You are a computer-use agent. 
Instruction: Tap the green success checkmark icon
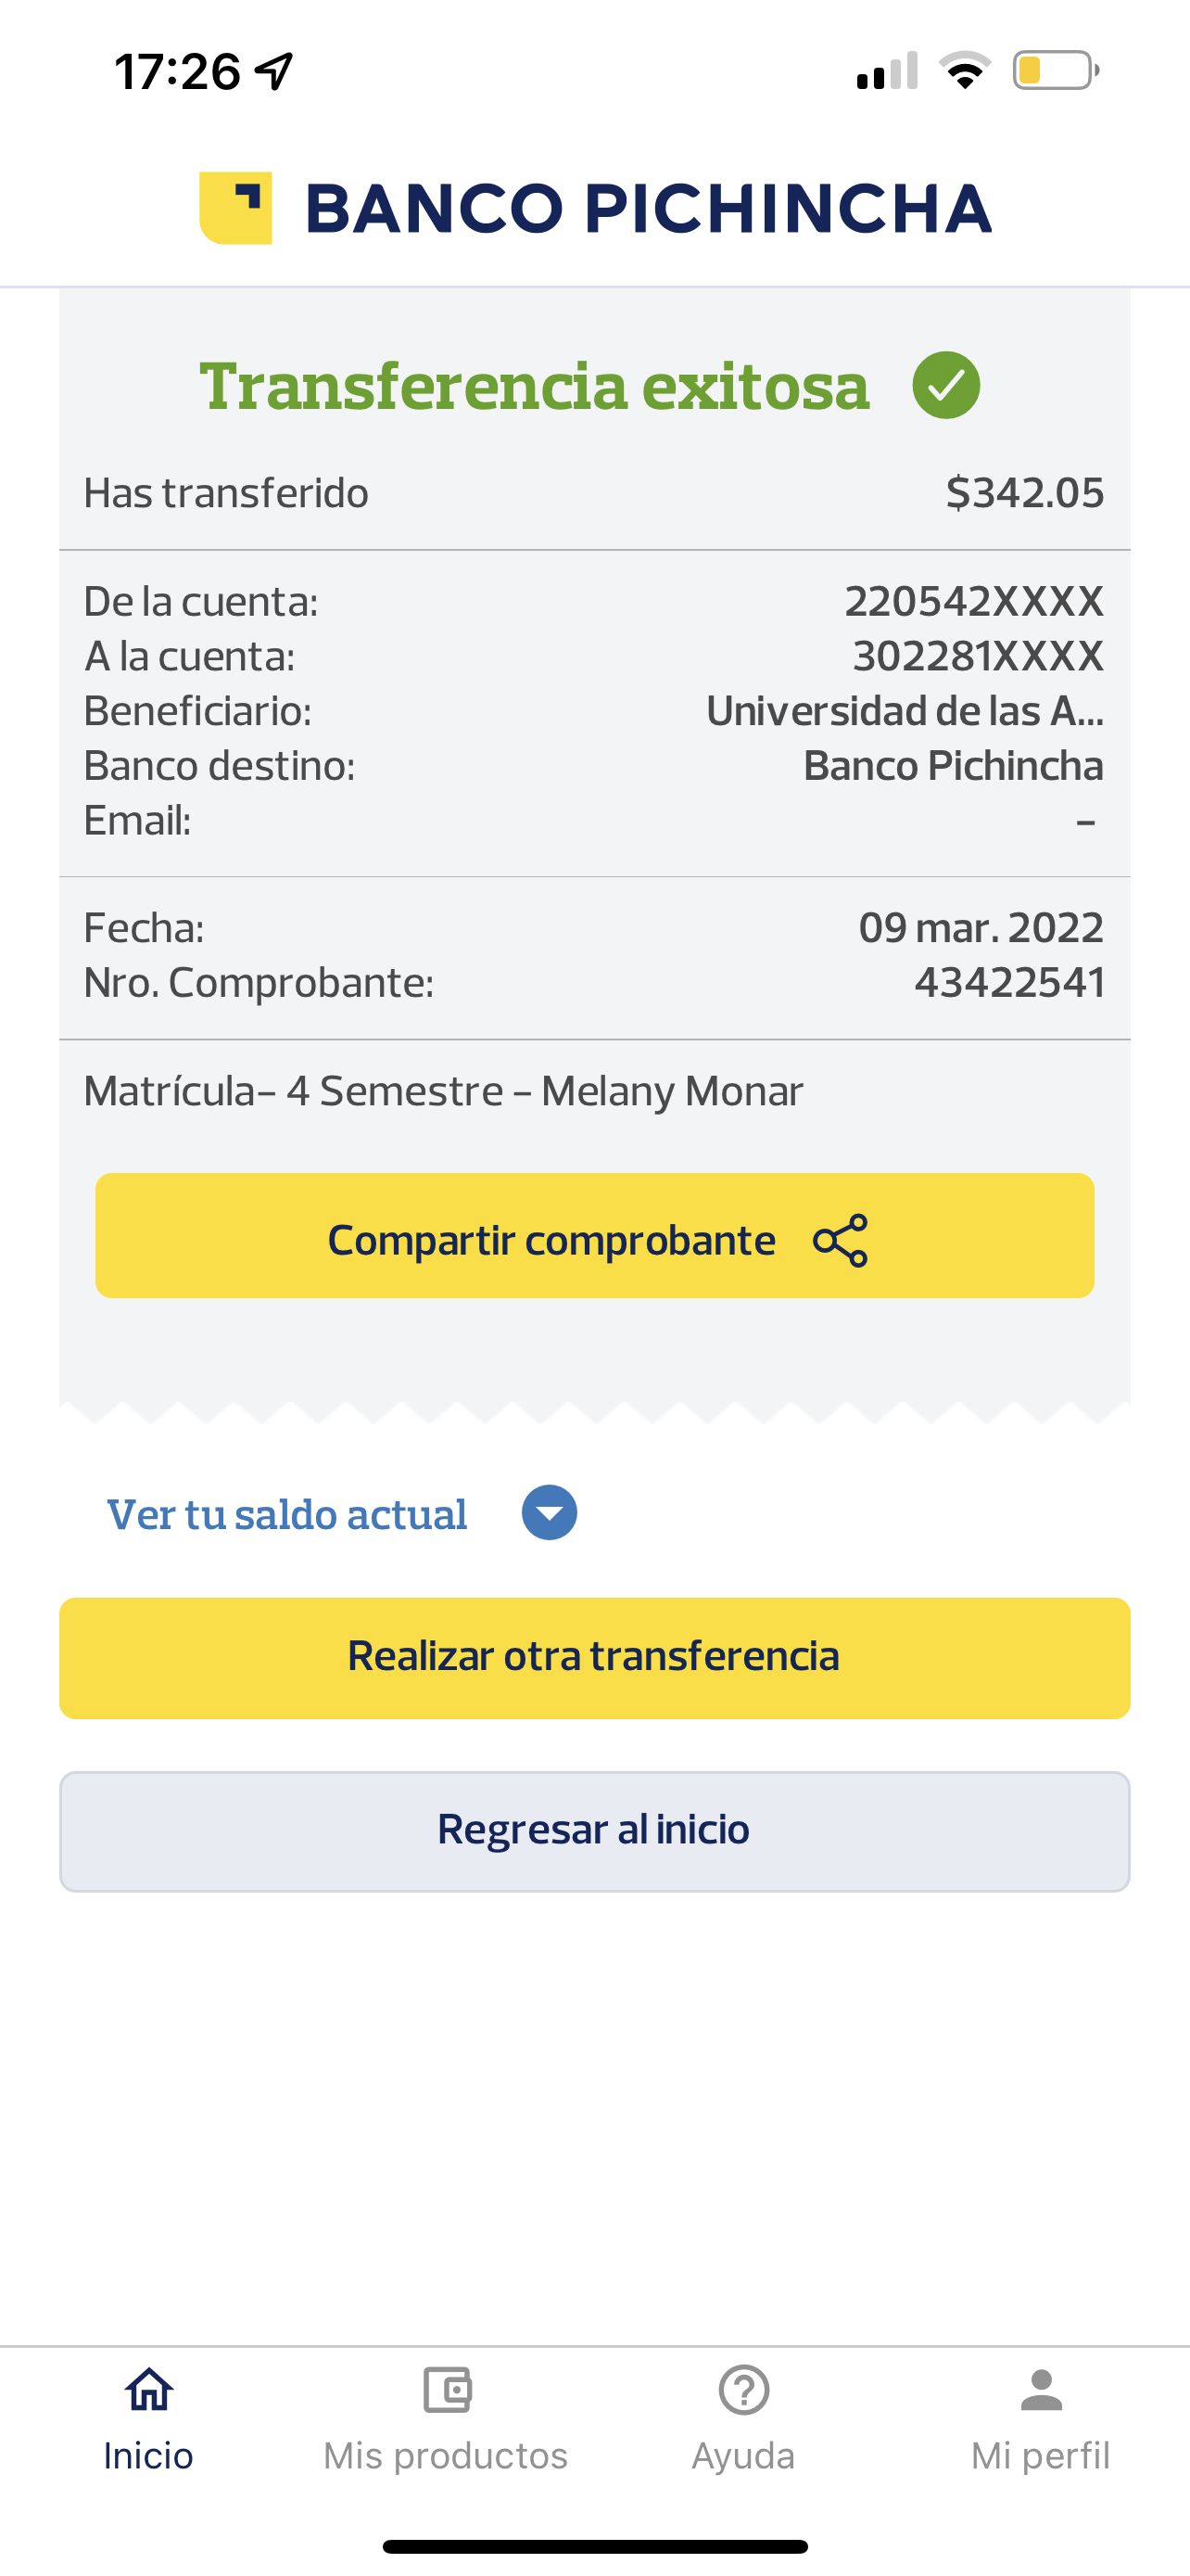[x=945, y=386]
